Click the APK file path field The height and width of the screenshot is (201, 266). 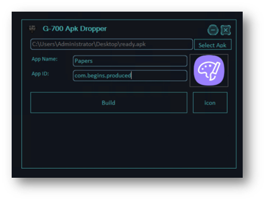click(112, 44)
